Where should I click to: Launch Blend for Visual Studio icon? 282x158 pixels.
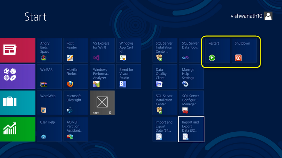click(123, 84)
